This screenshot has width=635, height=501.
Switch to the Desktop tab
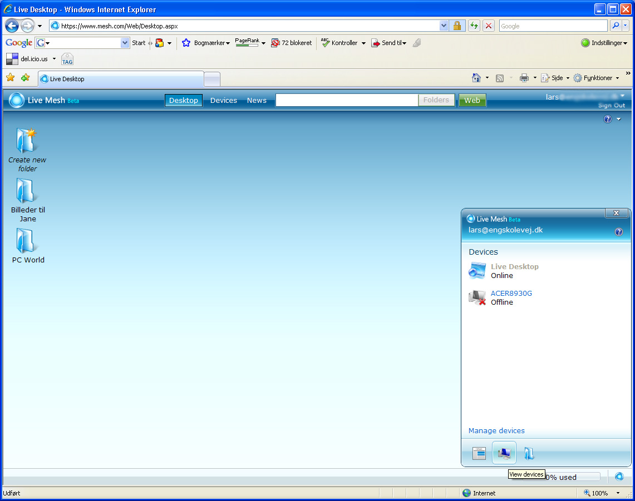[x=184, y=100]
